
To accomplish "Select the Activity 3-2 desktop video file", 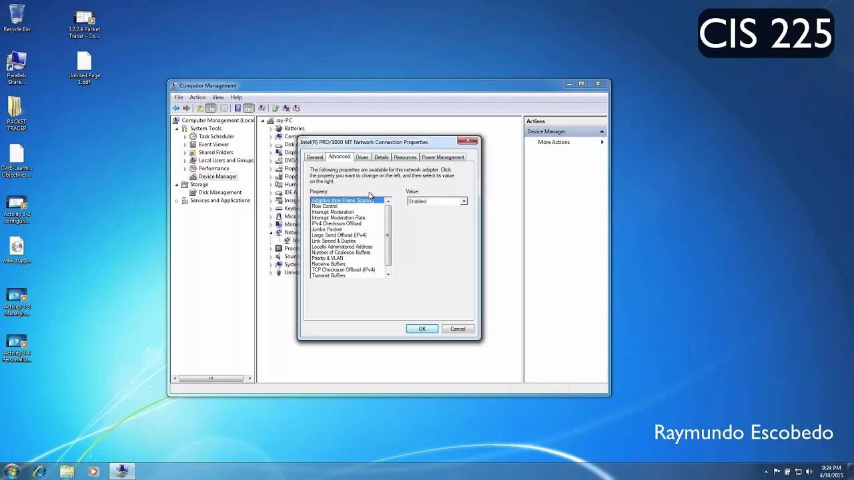I will pyautogui.click(x=17, y=210).
